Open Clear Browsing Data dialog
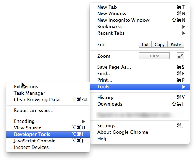This screenshot has height=162, width=196. click(x=48, y=99)
